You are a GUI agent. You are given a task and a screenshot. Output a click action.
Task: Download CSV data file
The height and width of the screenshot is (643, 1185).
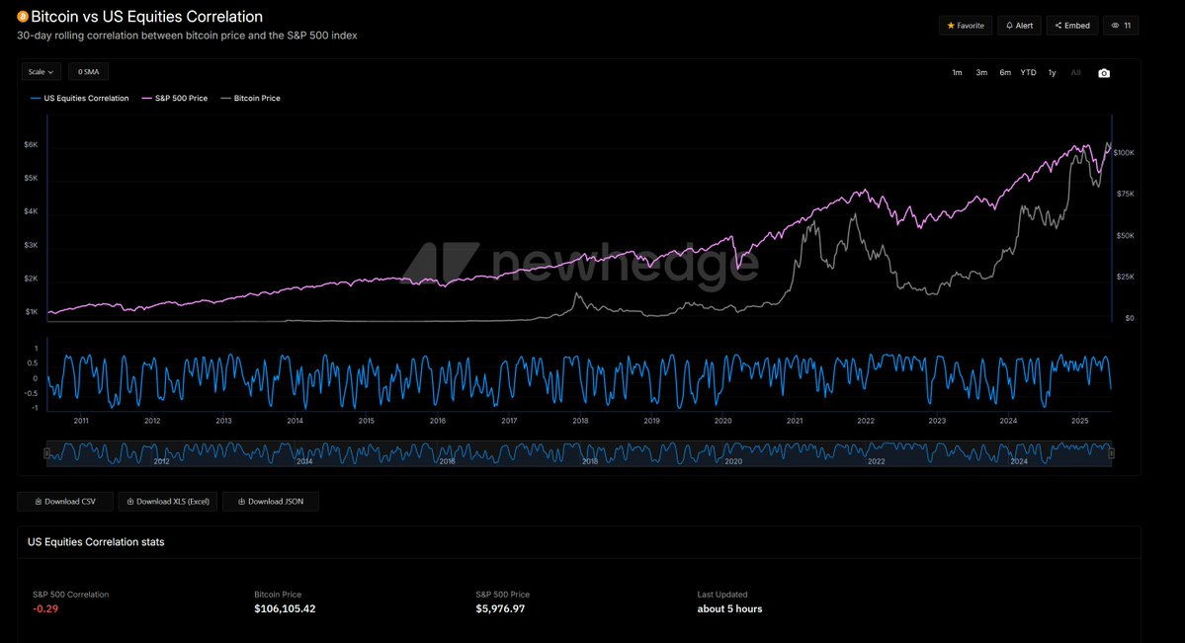click(66, 502)
